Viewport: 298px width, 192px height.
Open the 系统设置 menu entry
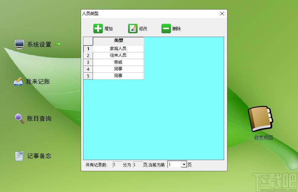(x=39, y=45)
